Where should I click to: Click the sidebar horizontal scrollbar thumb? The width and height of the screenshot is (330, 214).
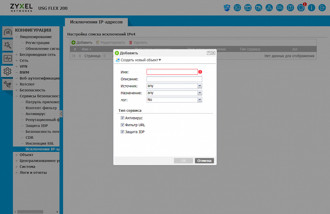coord(30,212)
